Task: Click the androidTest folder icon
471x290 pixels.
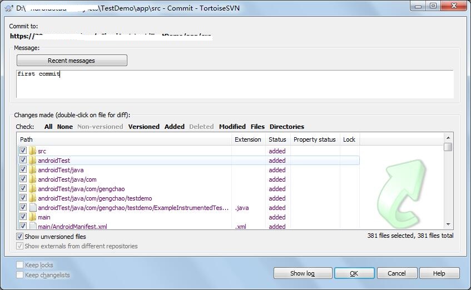Action: click(x=32, y=161)
